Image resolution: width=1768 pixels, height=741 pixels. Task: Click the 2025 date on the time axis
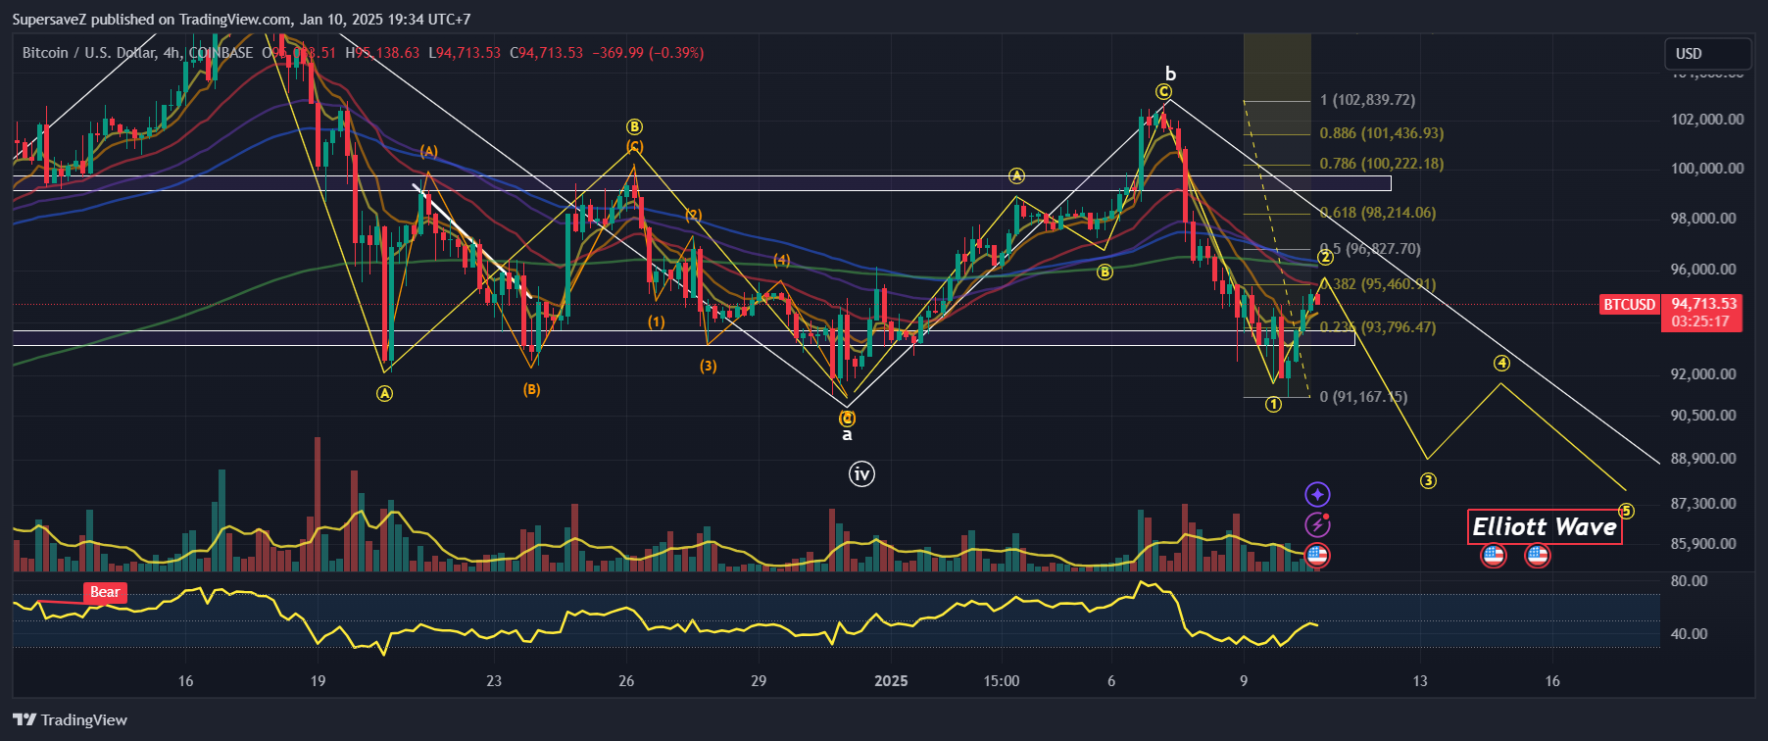[x=891, y=680]
